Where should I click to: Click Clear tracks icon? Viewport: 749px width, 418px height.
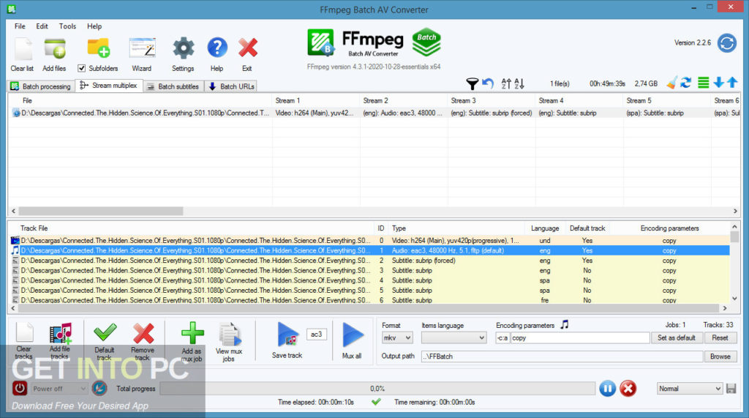24,333
